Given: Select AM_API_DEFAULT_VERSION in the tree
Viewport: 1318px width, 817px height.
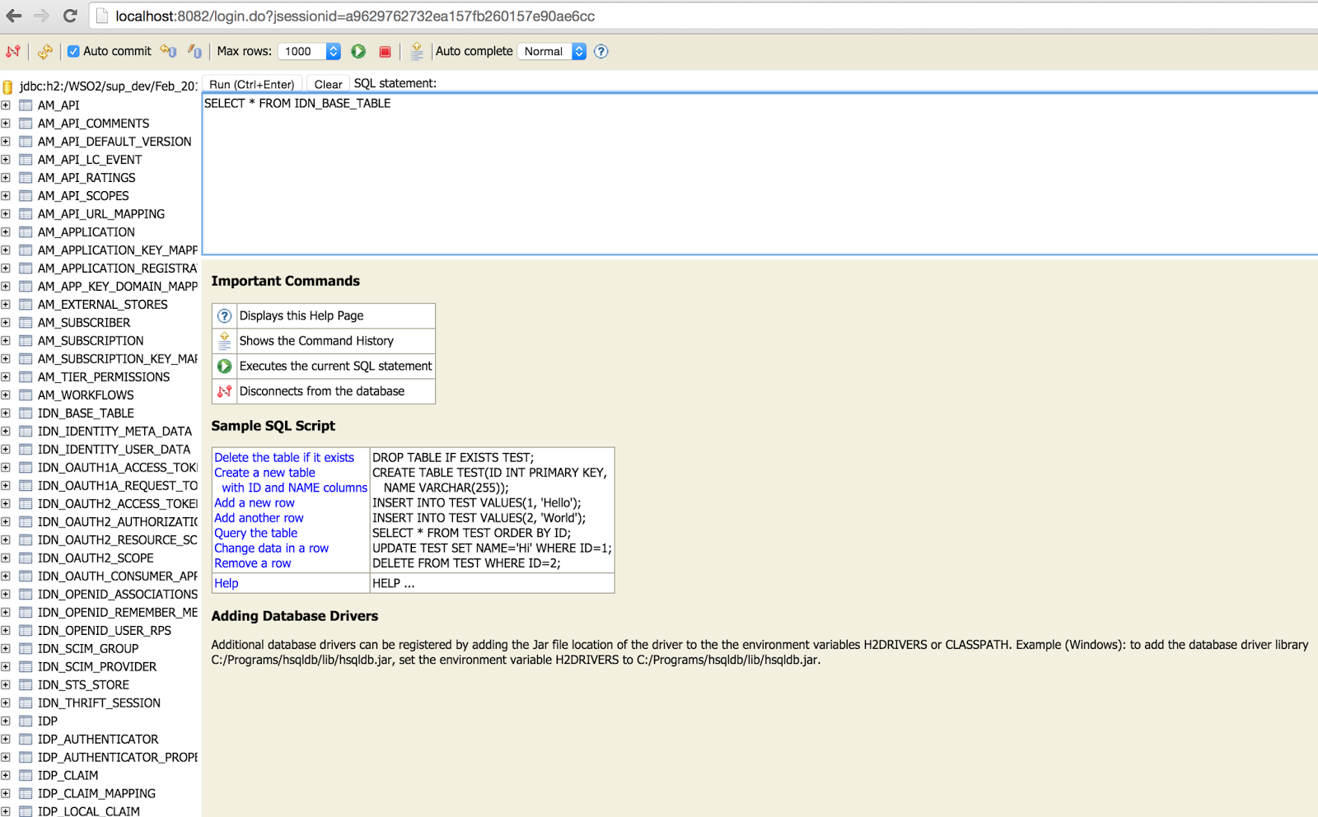Looking at the screenshot, I should pyautogui.click(x=115, y=142).
